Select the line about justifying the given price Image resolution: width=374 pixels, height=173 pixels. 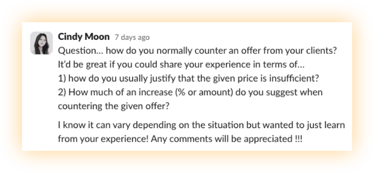pos(188,79)
